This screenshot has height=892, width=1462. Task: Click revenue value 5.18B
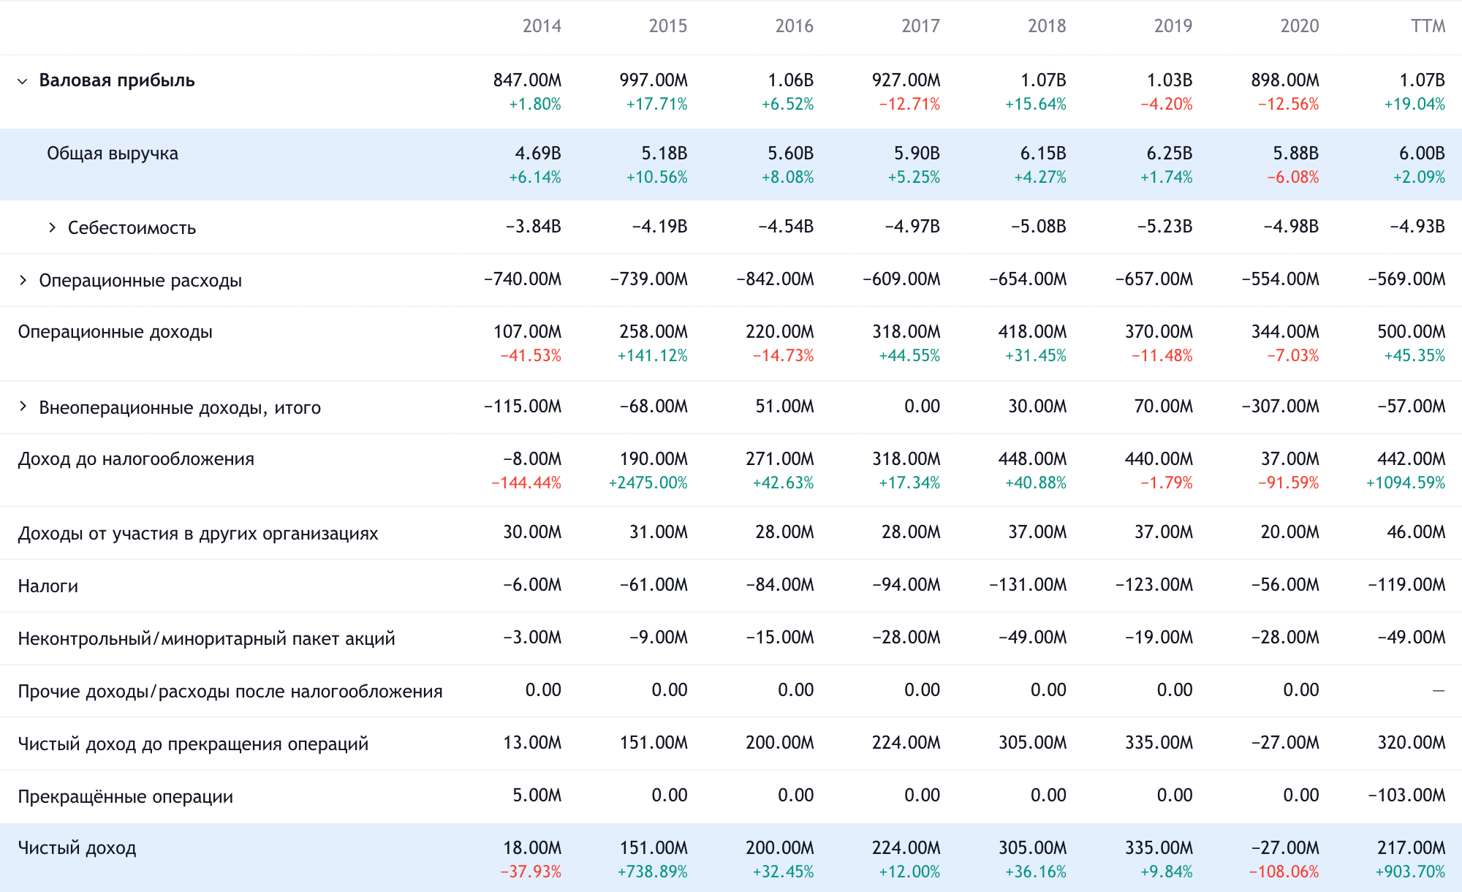pos(664,154)
